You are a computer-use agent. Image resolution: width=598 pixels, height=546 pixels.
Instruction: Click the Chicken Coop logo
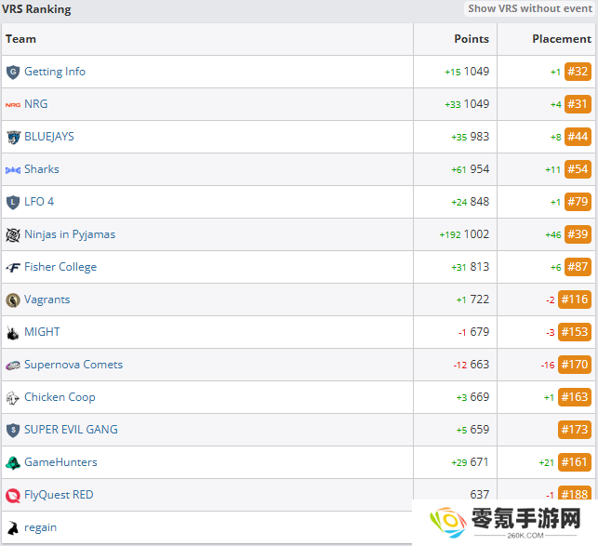click(x=13, y=398)
